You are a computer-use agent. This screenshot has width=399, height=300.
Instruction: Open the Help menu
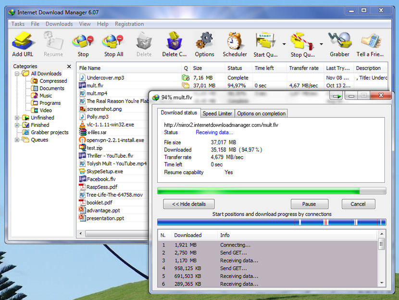(103, 24)
